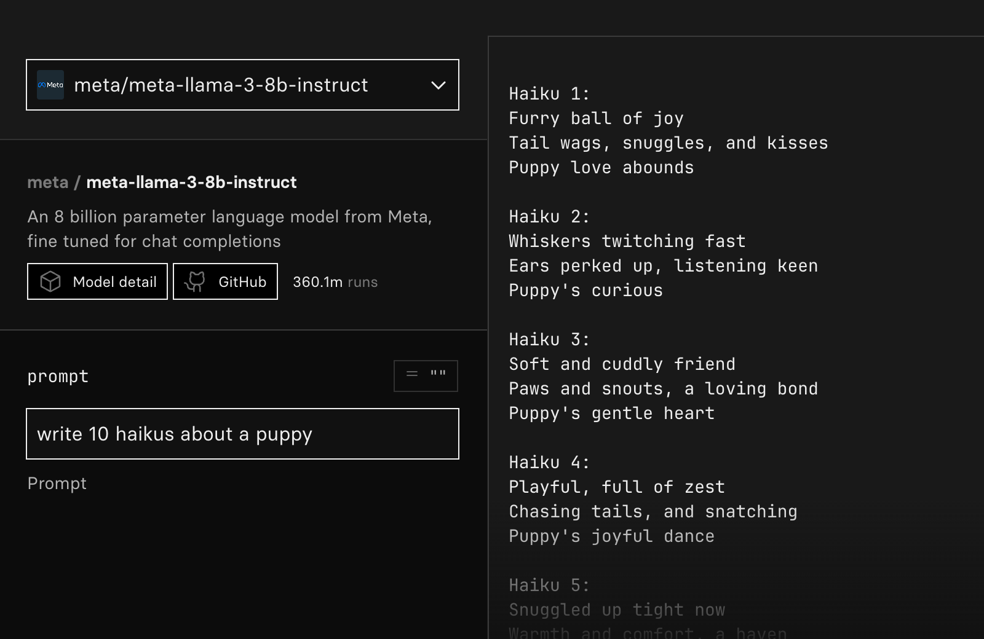Image resolution: width=984 pixels, height=639 pixels.
Task: Click the 'Haiku 2:' heading in output
Action: [x=549, y=216]
